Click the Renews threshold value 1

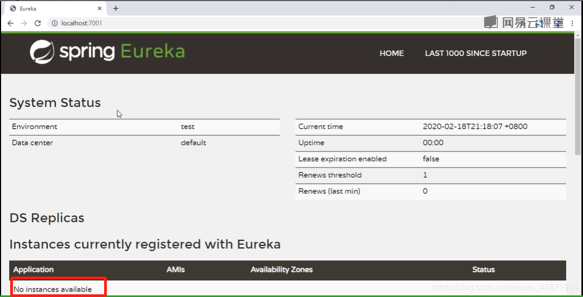pos(425,175)
